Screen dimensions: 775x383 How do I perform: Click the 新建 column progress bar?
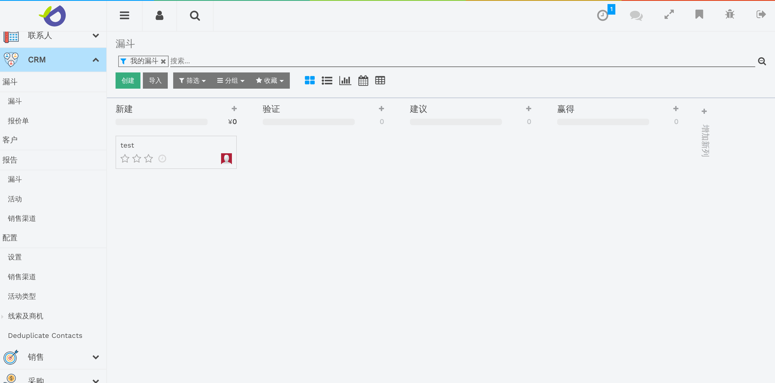click(x=161, y=122)
